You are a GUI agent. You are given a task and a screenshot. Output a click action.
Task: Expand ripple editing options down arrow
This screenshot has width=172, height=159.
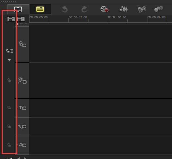click(9, 60)
